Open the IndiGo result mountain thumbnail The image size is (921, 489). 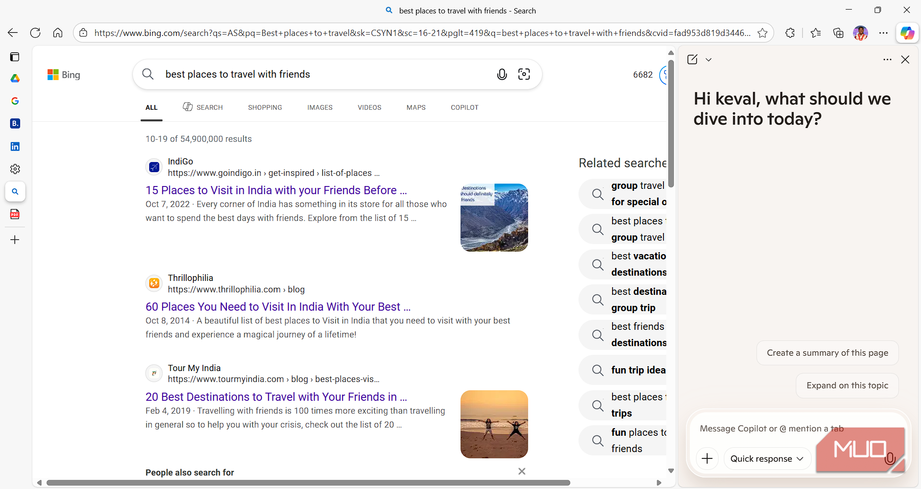click(494, 218)
